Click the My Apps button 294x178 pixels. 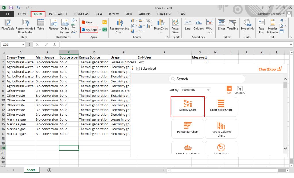[x=89, y=30]
